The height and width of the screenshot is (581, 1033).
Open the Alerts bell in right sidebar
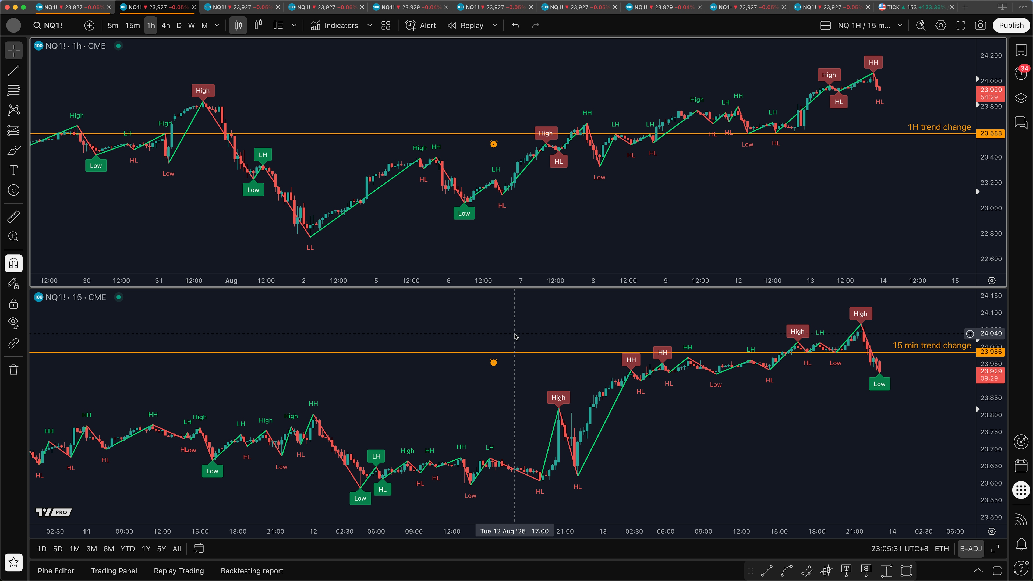point(1021,544)
